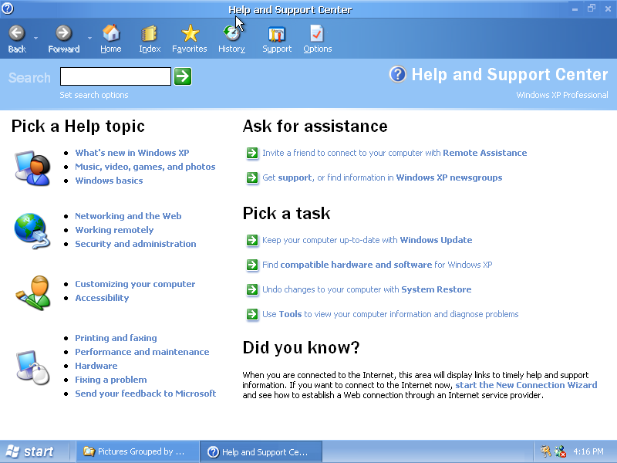Screen dimensions: 617x463
Task: Open Favorites star icon
Action: coord(190,33)
